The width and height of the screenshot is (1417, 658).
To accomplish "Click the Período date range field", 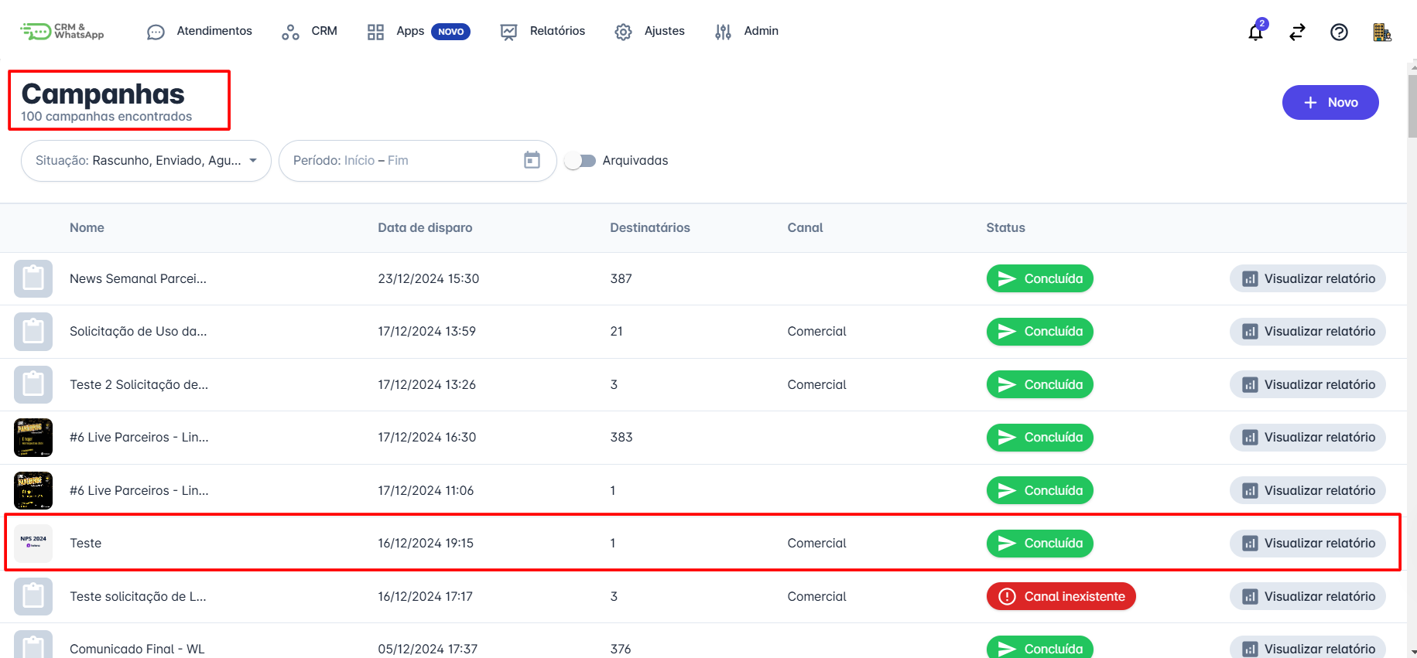I will [x=402, y=161].
